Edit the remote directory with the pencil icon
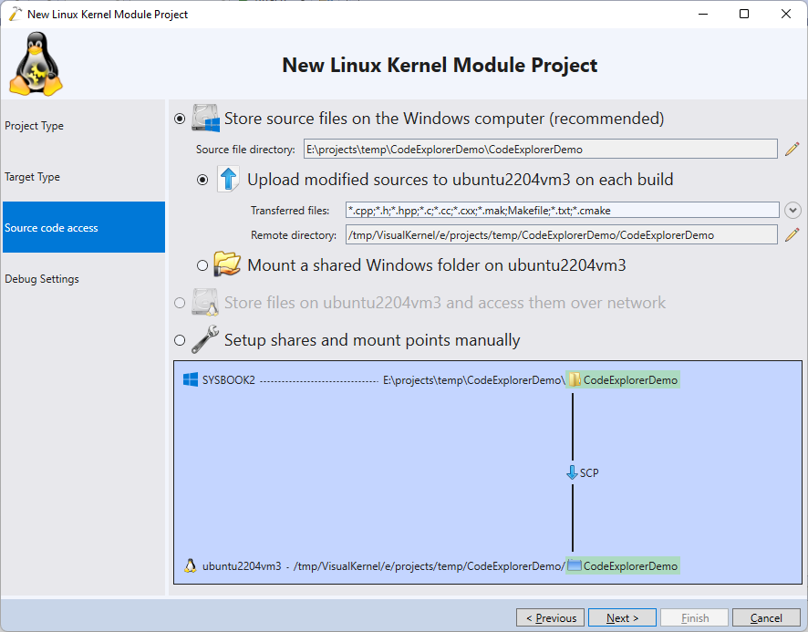This screenshot has height=632, width=808. (x=792, y=235)
